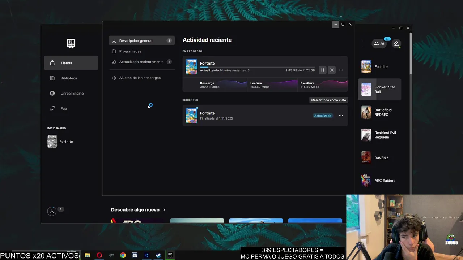The width and height of the screenshot is (463, 260).
Task: Open Steam from taskbar
Action: click(158, 255)
